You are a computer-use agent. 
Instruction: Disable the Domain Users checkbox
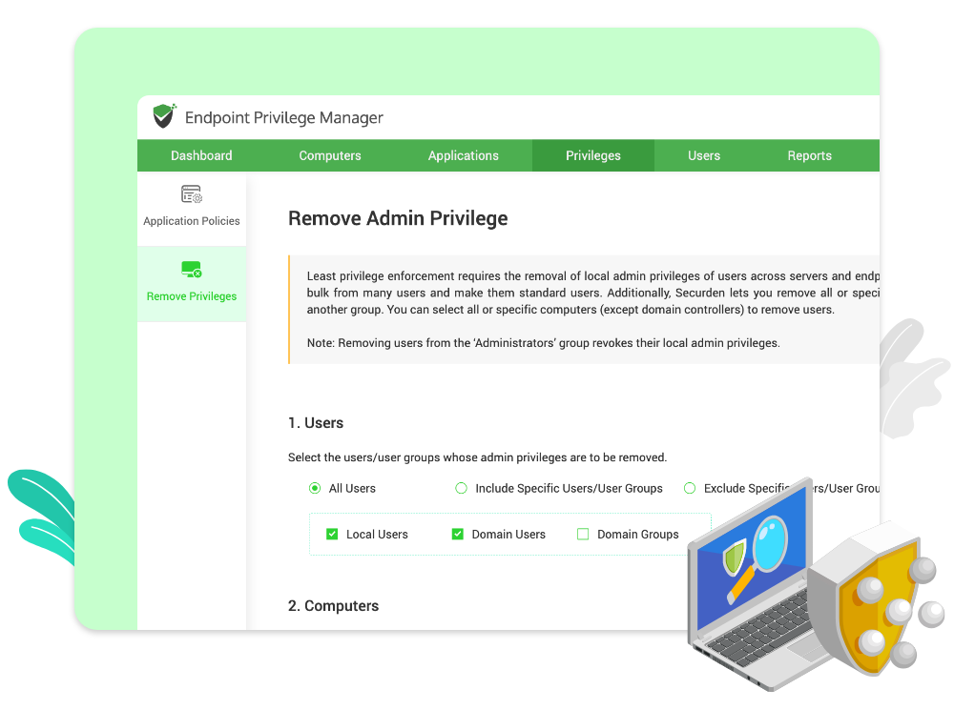pyautogui.click(x=457, y=535)
